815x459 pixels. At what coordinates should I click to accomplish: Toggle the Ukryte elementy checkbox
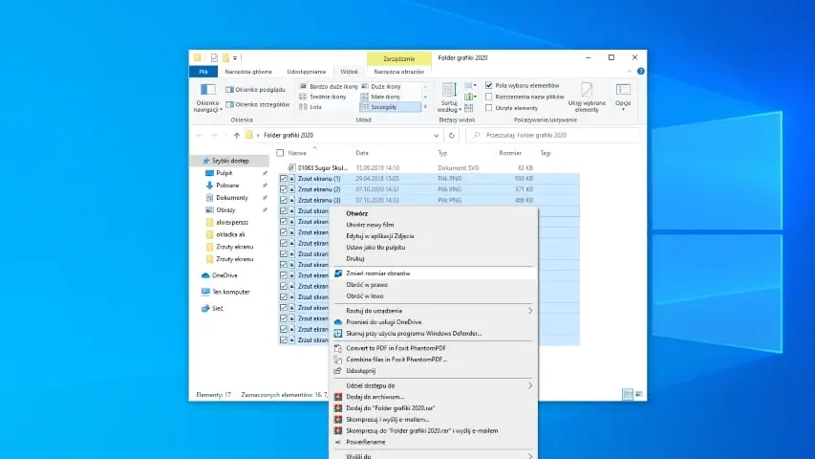pos(489,108)
